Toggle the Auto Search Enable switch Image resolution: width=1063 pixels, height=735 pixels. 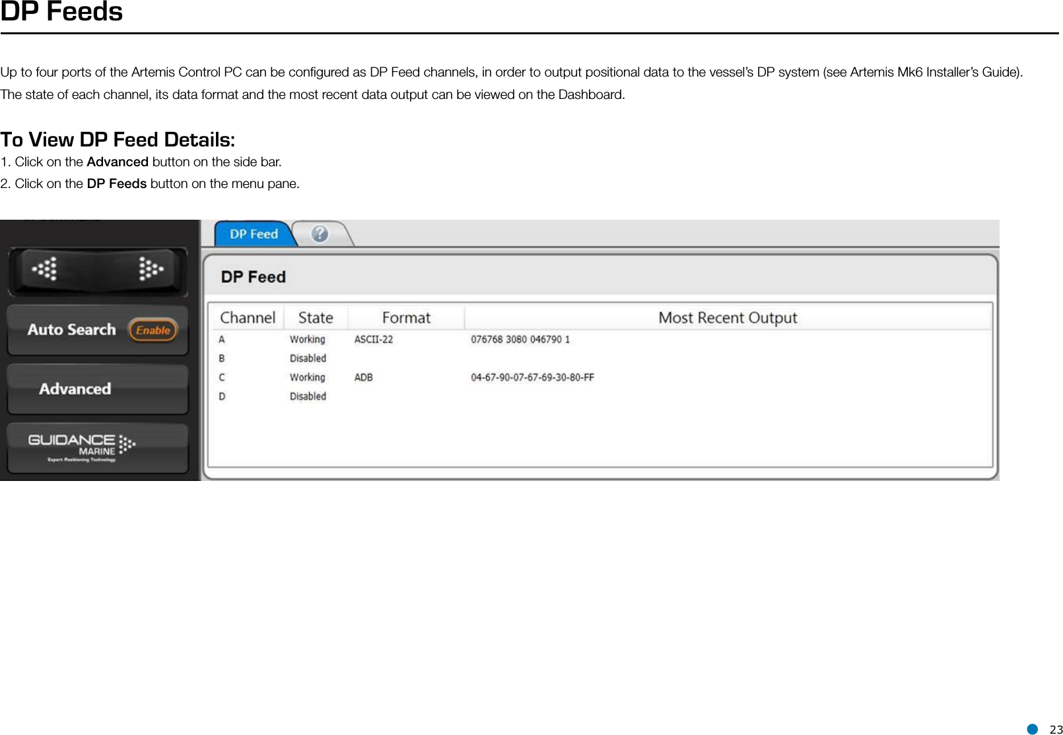pyautogui.click(x=153, y=330)
